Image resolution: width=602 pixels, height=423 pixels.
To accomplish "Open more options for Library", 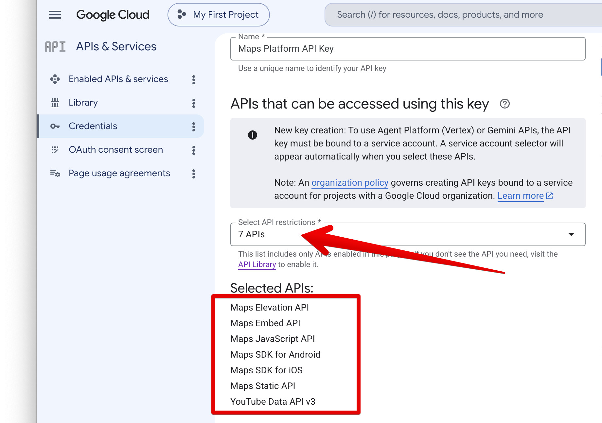I will point(194,103).
